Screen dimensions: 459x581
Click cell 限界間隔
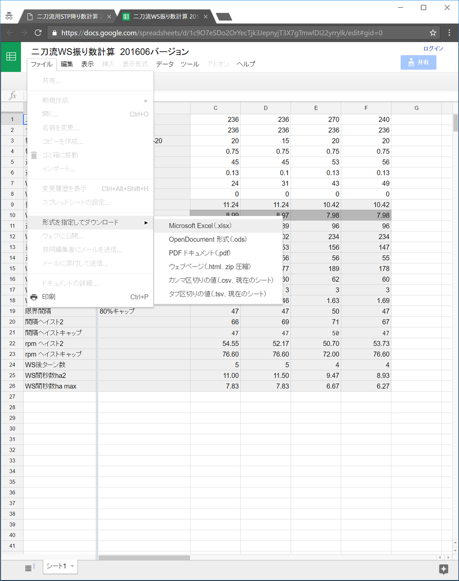(60, 311)
